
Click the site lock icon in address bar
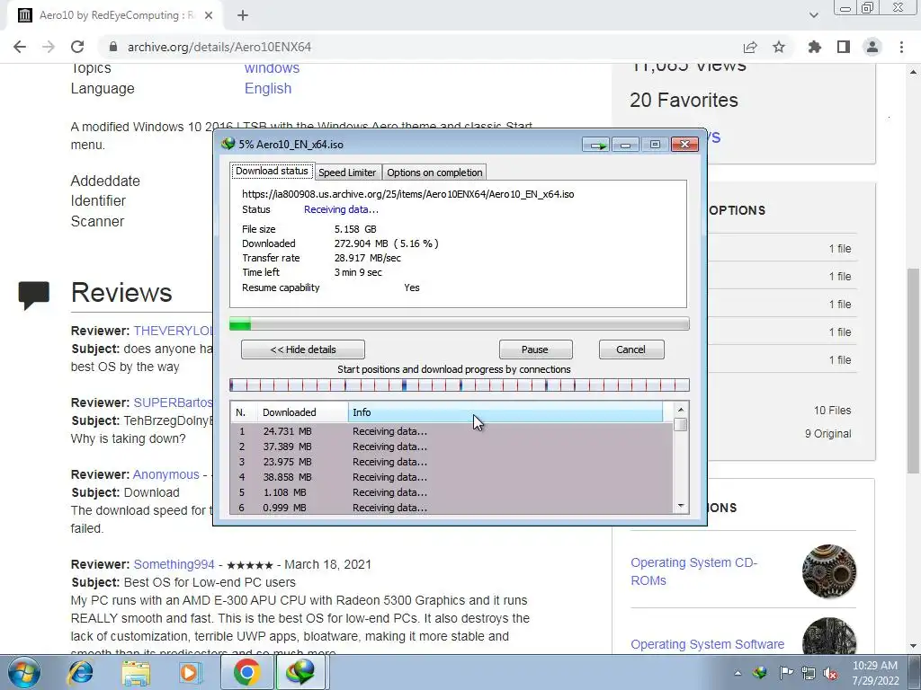pos(113,47)
